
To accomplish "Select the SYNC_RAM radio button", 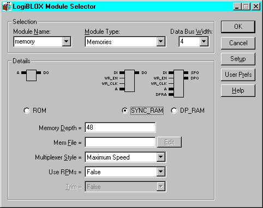I will click(x=125, y=111).
